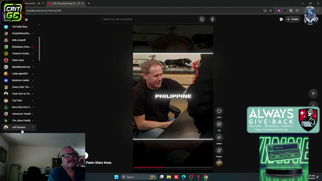This screenshot has height=181, width=322.
Task: Open Top Pops channel
Action: (20, 101)
